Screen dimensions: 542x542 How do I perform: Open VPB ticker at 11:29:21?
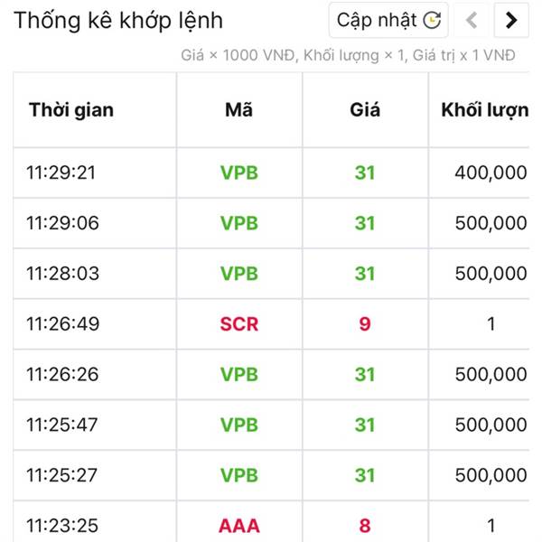(239, 173)
